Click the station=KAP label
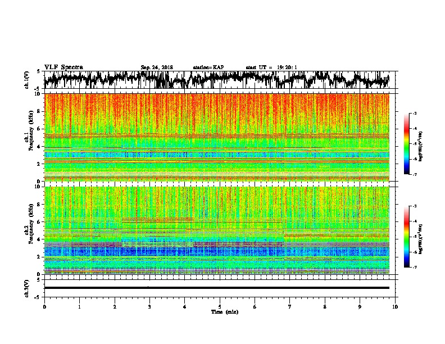The image size is (445, 344). [208, 67]
